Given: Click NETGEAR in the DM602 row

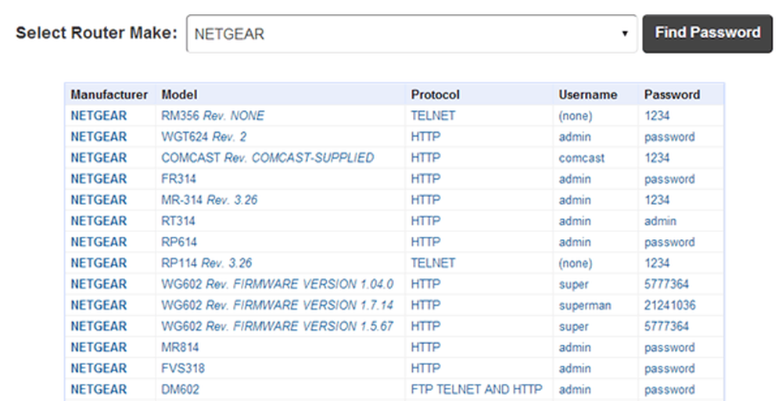Looking at the screenshot, I should coord(99,389).
